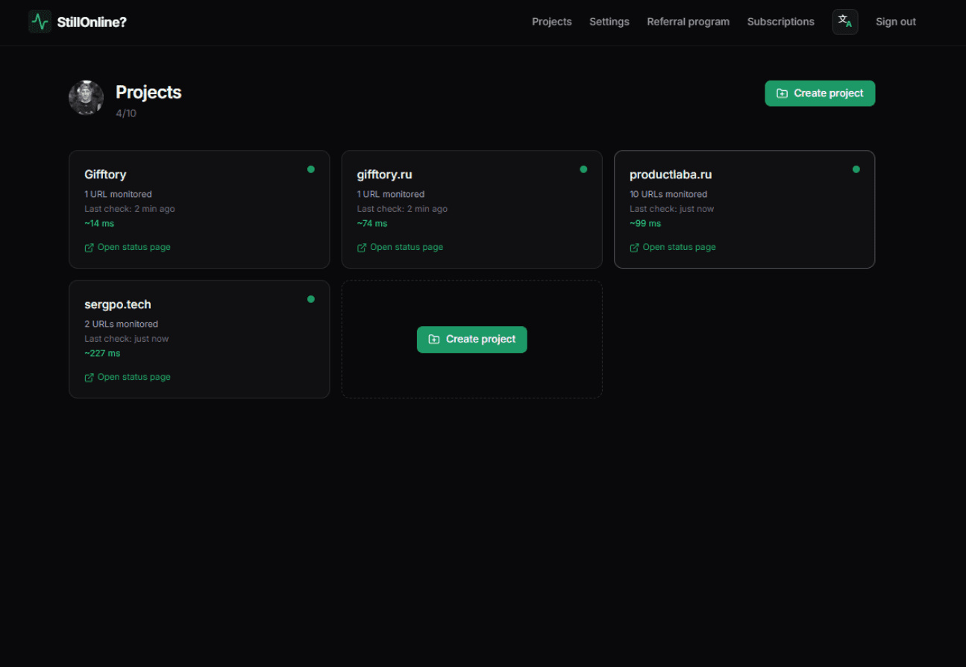Open status page for sergpo.tech
The width and height of the screenshot is (966, 667).
[x=128, y=377]
